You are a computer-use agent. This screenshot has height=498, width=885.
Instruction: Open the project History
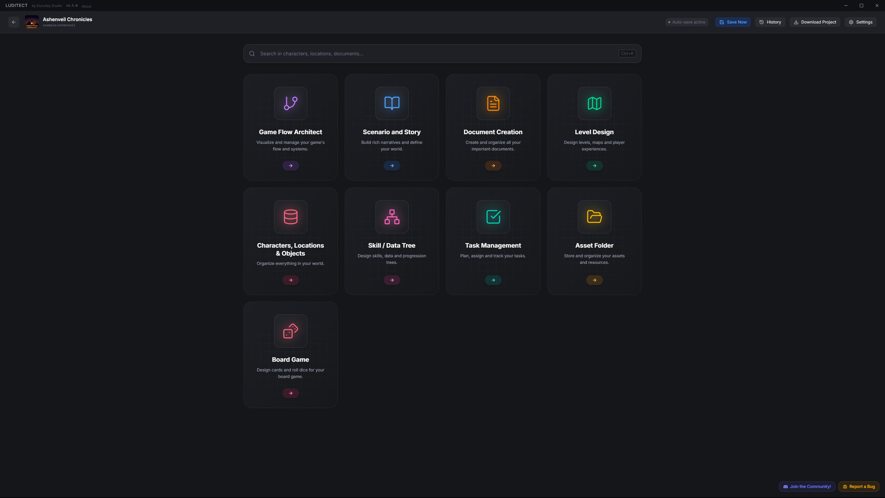click(770, 22)
